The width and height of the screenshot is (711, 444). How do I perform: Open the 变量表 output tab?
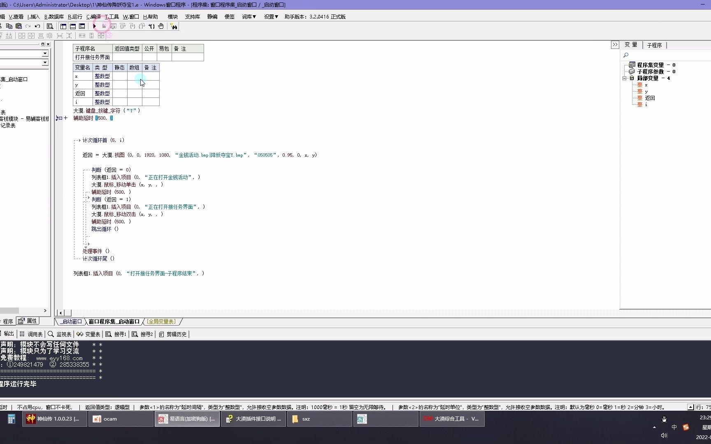88,334
